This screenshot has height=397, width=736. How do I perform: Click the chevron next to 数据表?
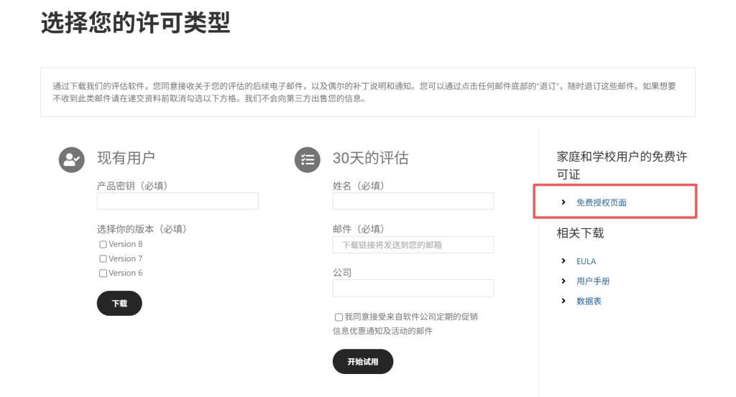pyautogui.click(x=563, y=302)
